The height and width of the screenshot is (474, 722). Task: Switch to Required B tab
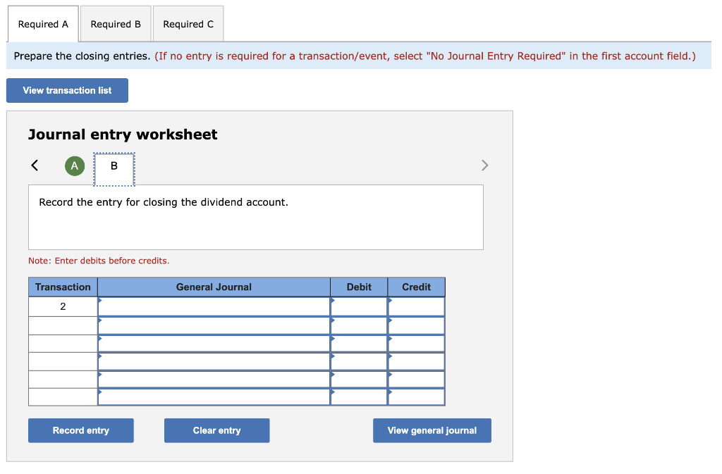pyautogui.click(x=116, y=24)
